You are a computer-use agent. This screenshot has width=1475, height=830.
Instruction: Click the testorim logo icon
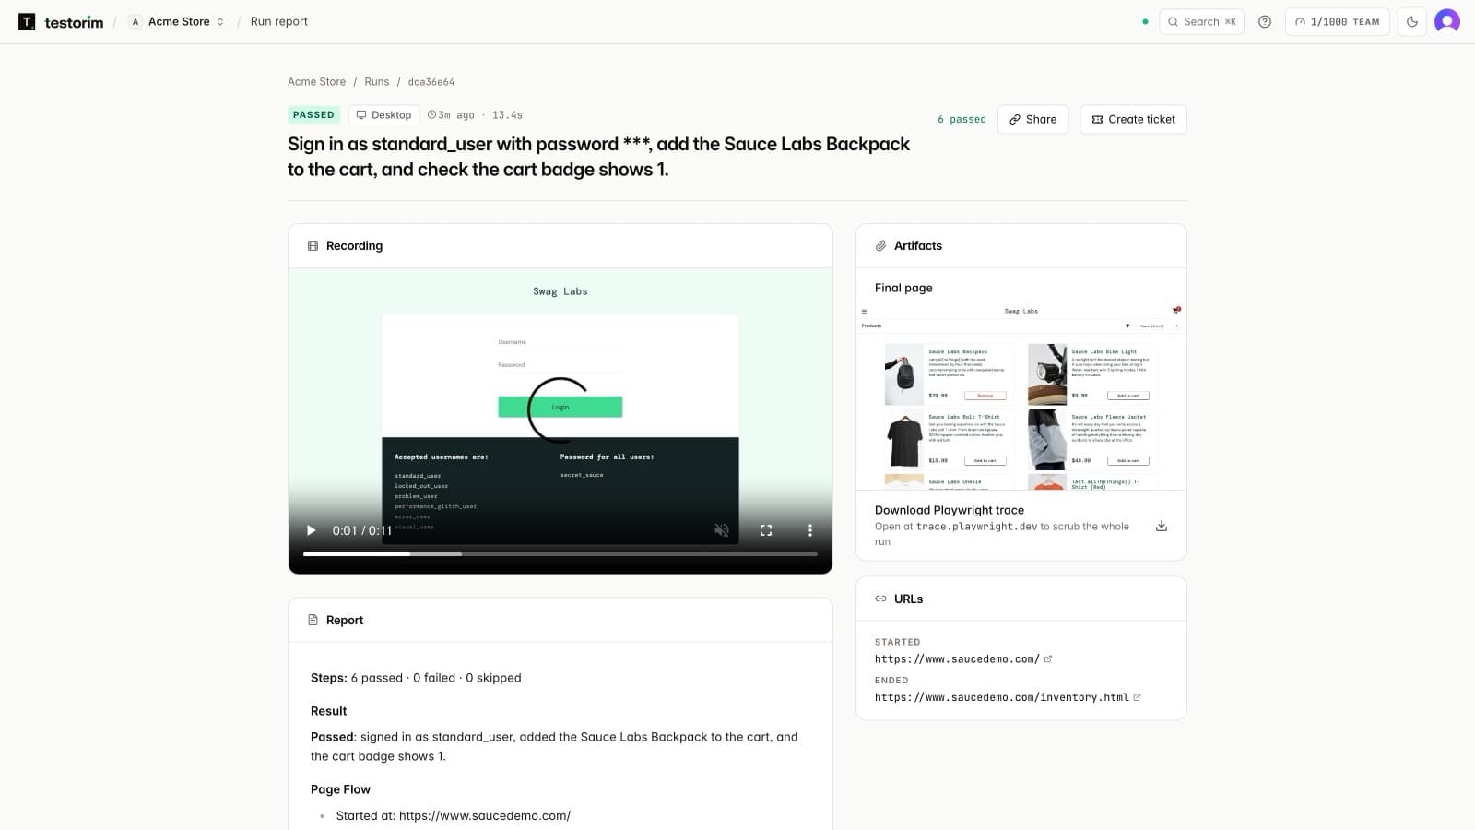coord(27,21)
